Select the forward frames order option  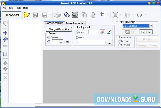click(119, 41)
